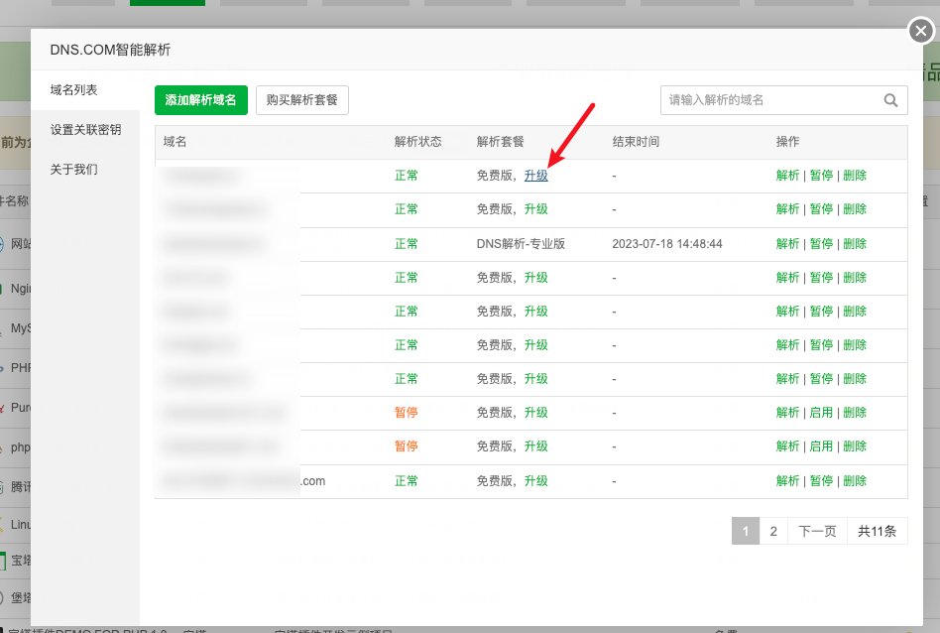Click the 共11条 total count label
Image resolution: width=940 pixels, height=633 pixels.
coord(878,531)
